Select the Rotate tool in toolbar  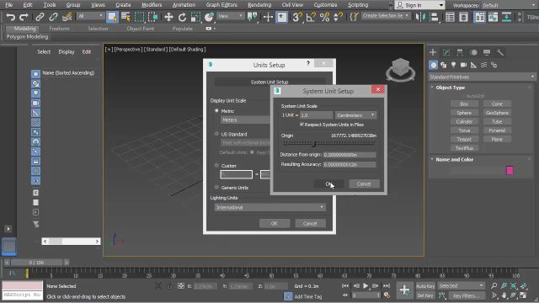182,17
